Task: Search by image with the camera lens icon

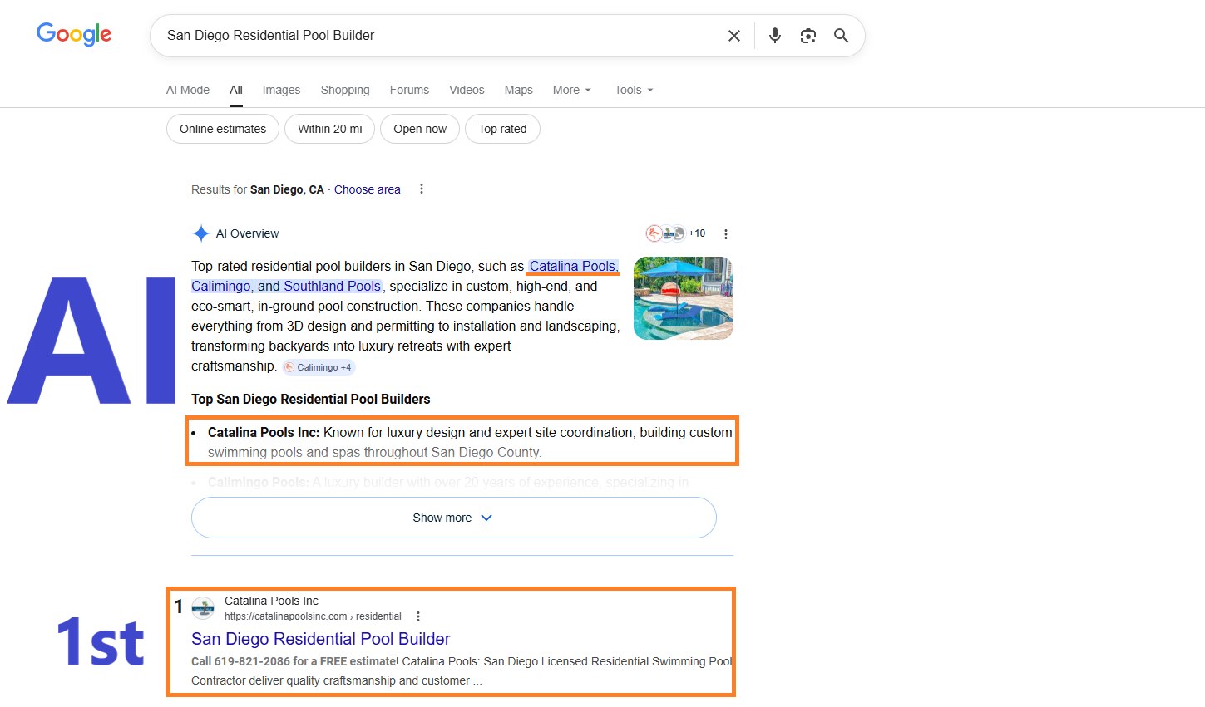Action: click(x=808, y=36)
